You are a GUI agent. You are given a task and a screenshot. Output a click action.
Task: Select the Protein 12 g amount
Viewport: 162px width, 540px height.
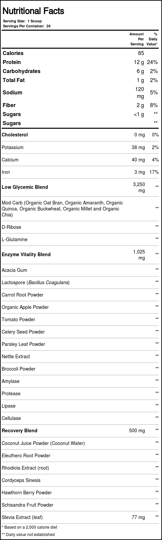coord(139,62)
